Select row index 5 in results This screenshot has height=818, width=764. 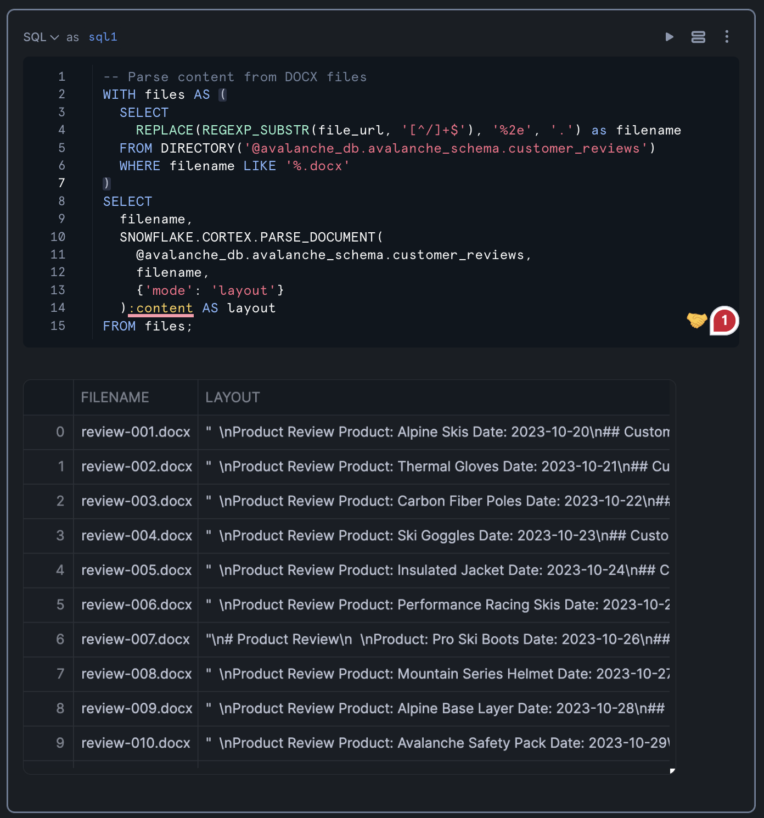[x=60, y=605]
